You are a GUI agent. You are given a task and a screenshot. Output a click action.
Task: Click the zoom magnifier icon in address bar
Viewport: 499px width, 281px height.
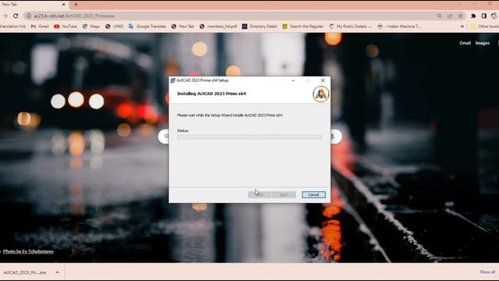pyautogui.click(x=439, y=16)
